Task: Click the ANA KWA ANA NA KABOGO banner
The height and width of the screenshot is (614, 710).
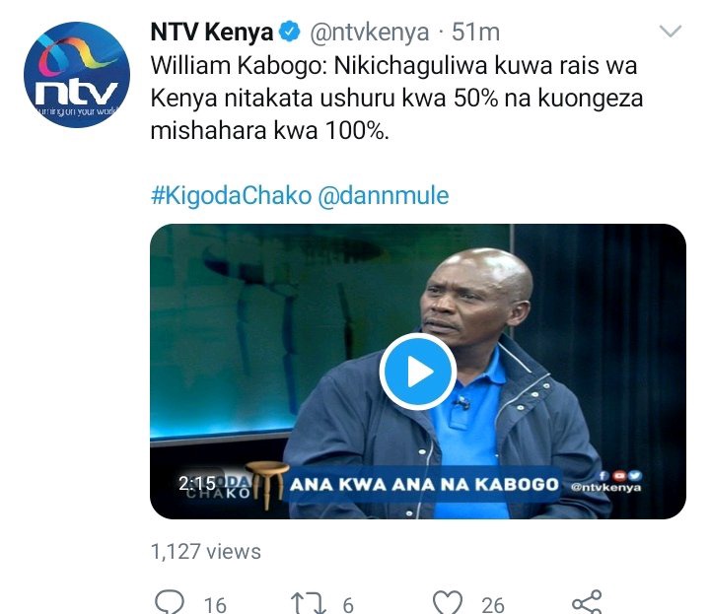Action: click(424, 485)
